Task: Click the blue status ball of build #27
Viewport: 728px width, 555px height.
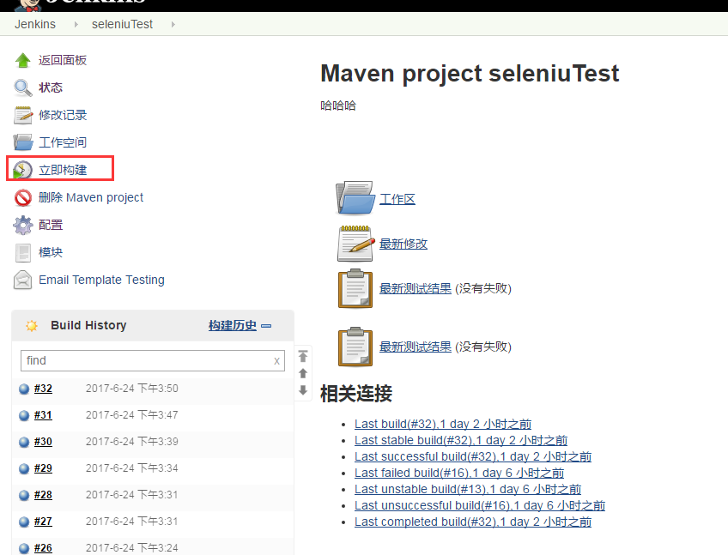Action: (x=24, y=522)
